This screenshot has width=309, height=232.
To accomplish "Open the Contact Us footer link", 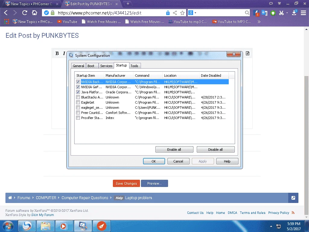I will pyautogui.click(x=195, y=213).
